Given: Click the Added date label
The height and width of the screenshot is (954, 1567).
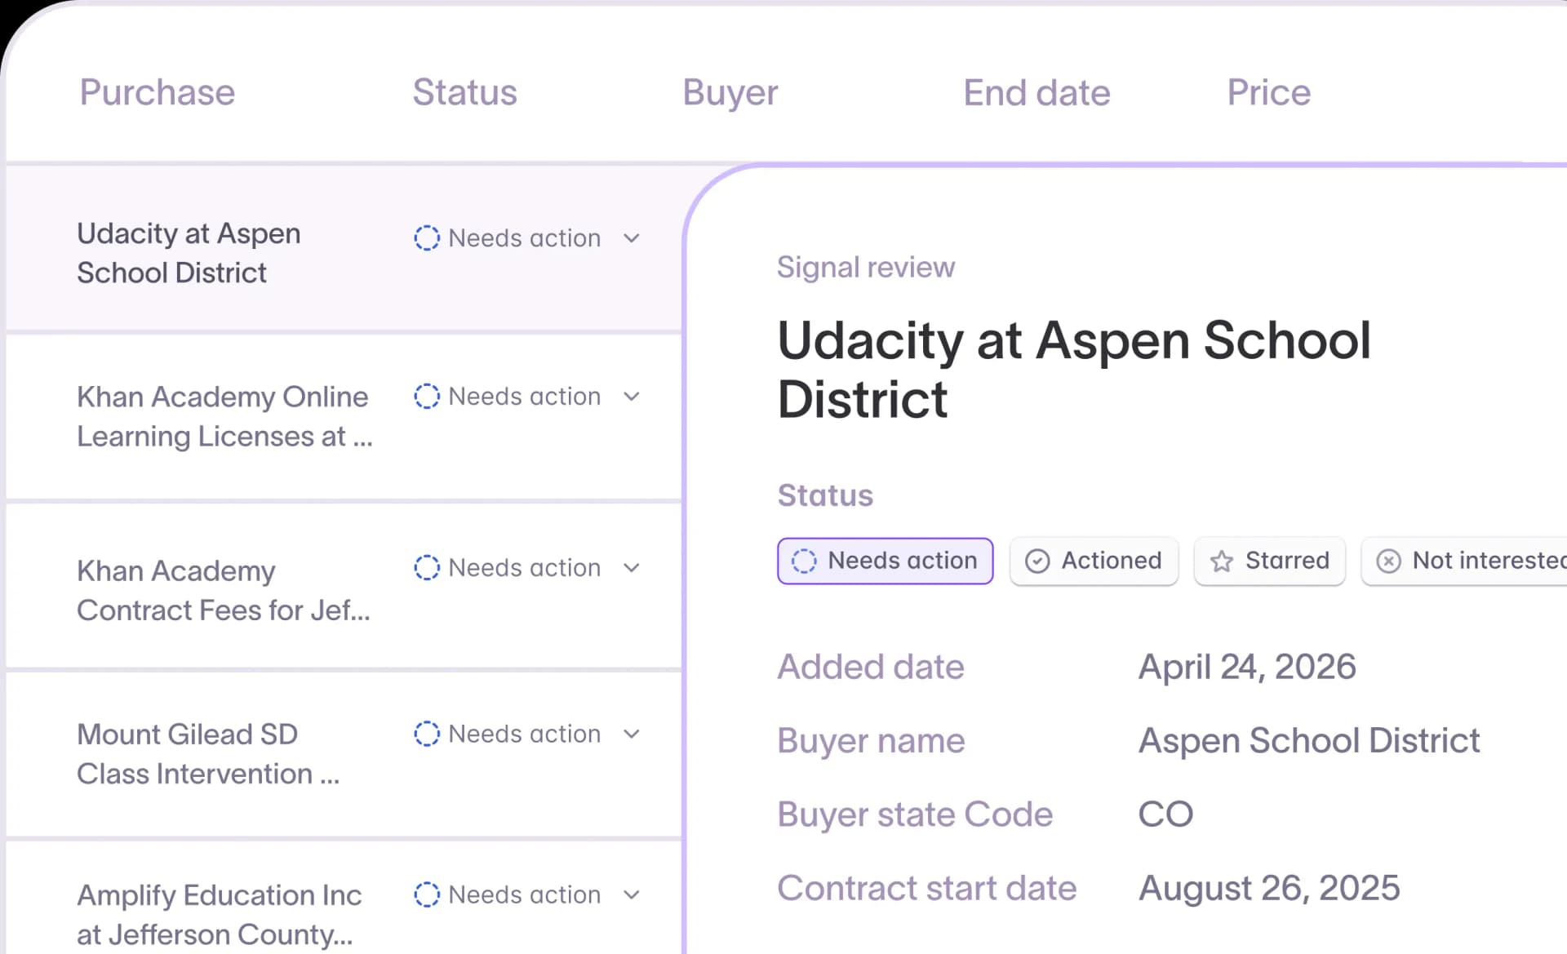Looking at the screenshot, I should point(870,667).
